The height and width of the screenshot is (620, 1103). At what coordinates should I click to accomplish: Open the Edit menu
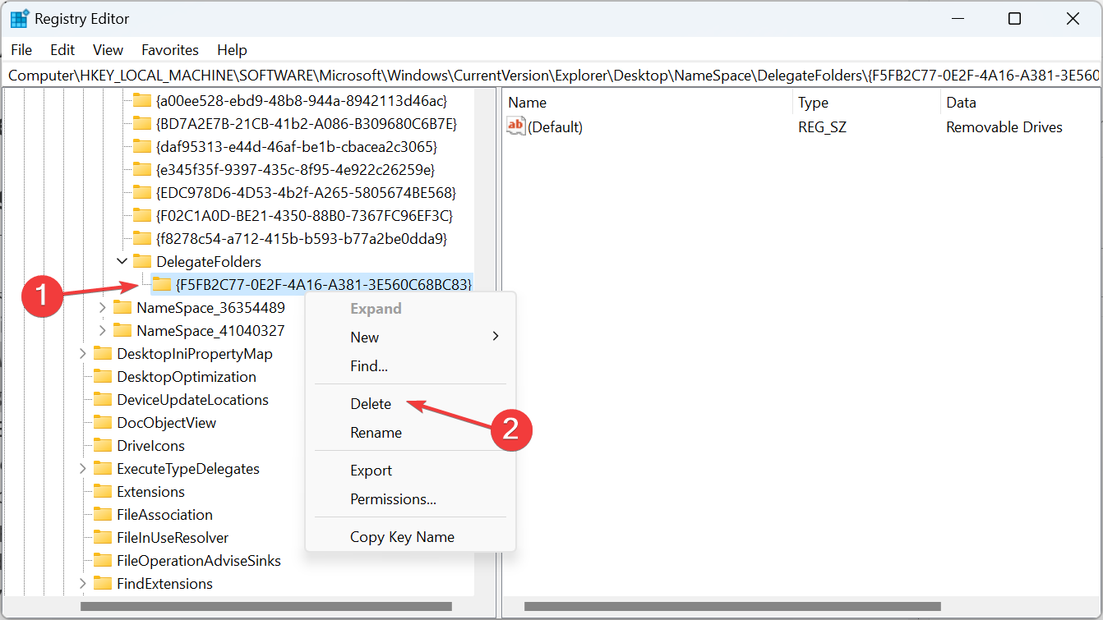(62, 50)
